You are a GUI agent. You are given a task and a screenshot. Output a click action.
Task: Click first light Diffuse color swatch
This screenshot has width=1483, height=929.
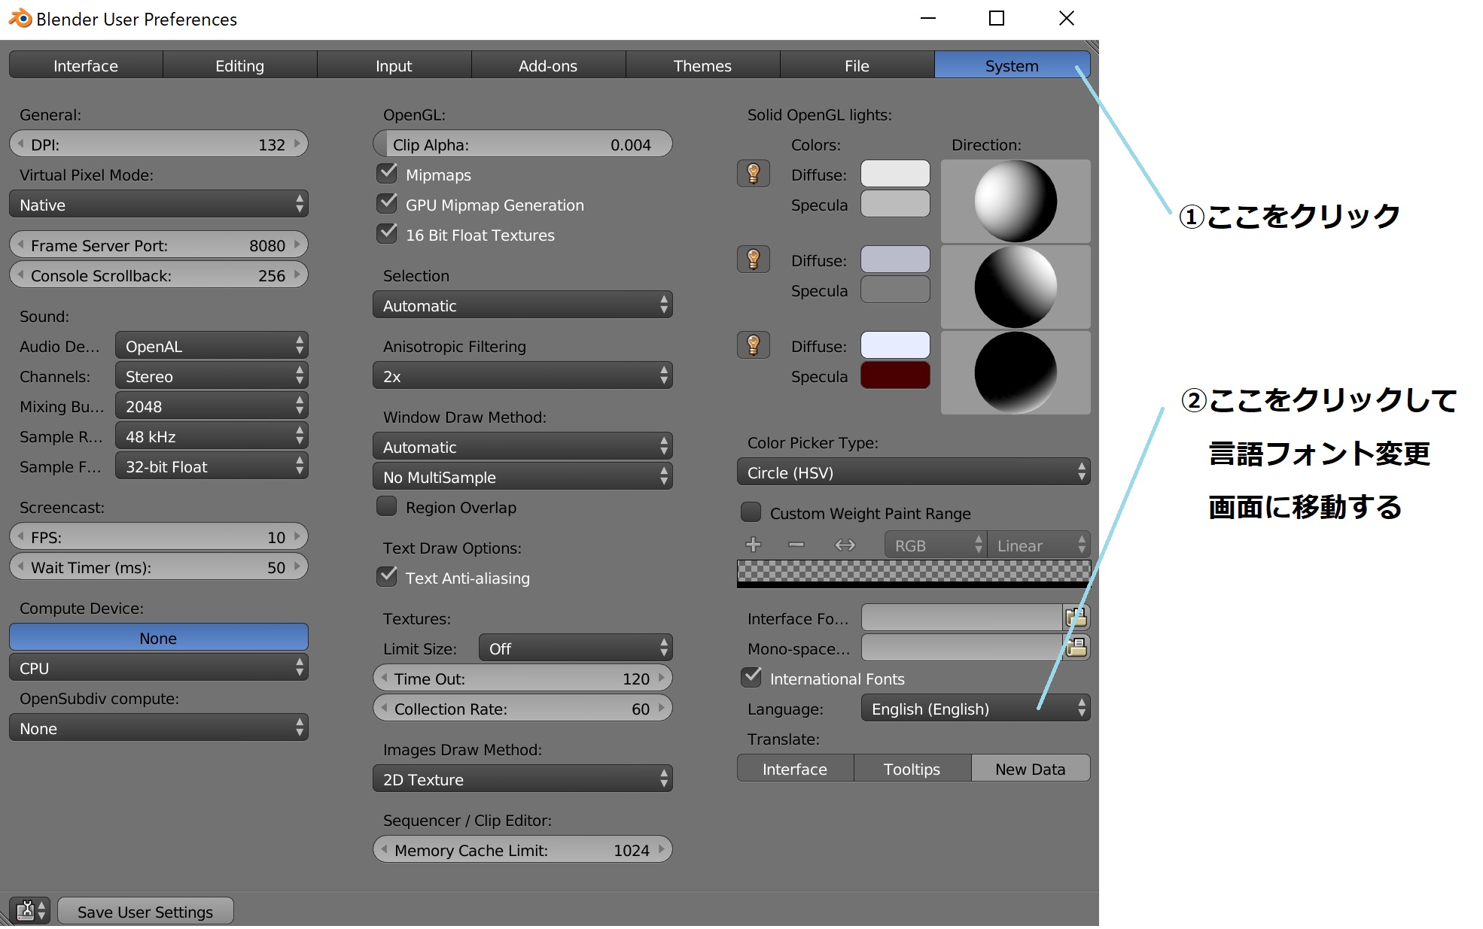click(x=895, y=174)
